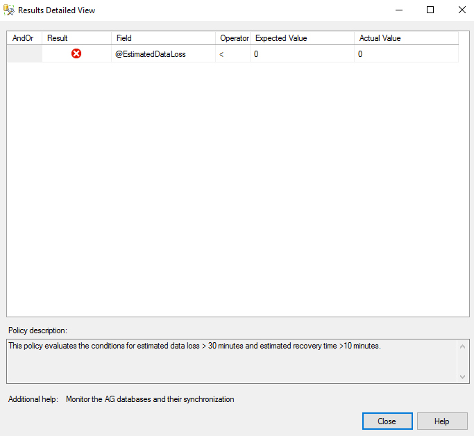Viewport: 474px width, 436px height.
Task: Click the Additional help label
Action: pos(33,399)
